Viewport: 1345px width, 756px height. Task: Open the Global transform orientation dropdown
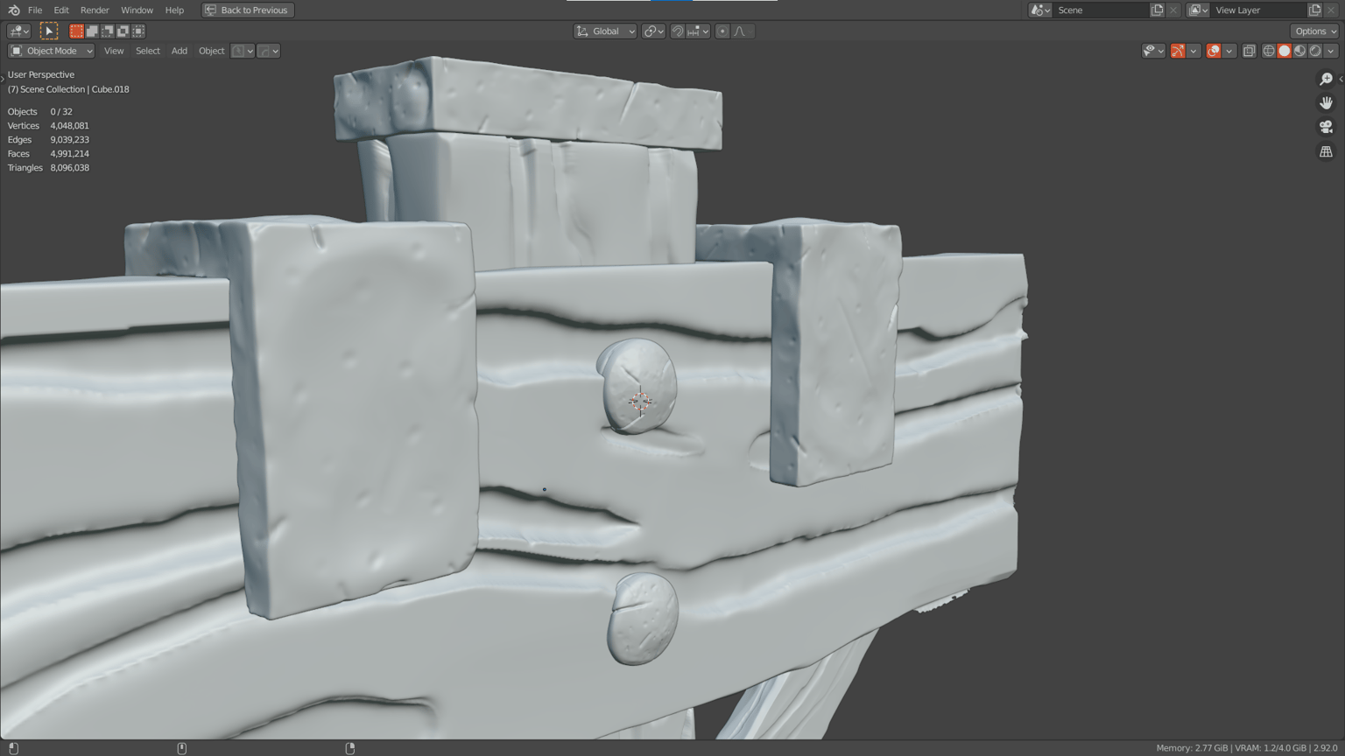pyautogui.click(x=605, y=31)
